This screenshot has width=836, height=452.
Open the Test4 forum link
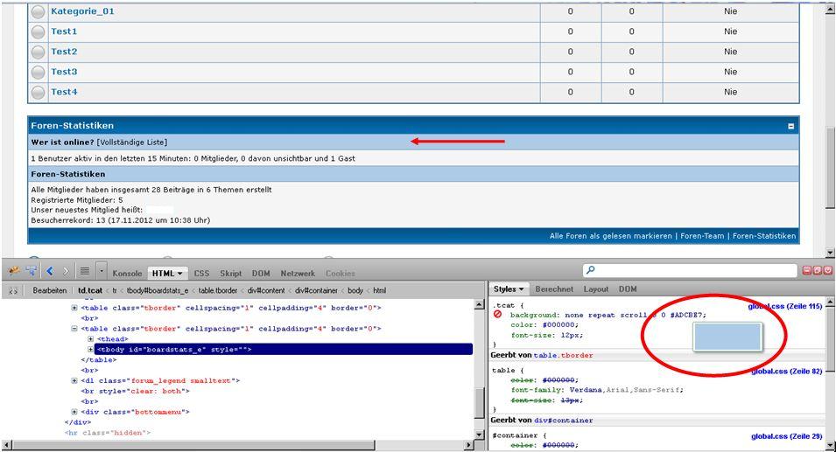click(x=64, y=92)
